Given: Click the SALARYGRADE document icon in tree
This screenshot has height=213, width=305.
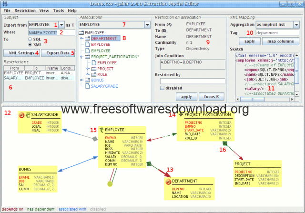Looking at the screenshot, I should tap(88, 86).
